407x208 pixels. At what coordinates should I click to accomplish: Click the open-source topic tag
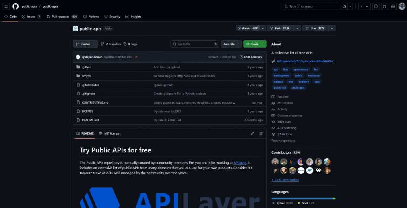click(x=301, y=69)
